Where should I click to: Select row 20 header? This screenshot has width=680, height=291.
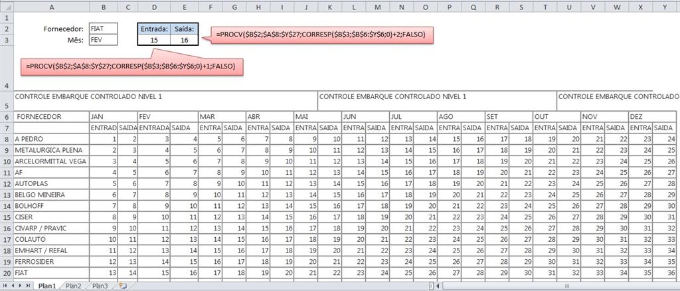7,273
